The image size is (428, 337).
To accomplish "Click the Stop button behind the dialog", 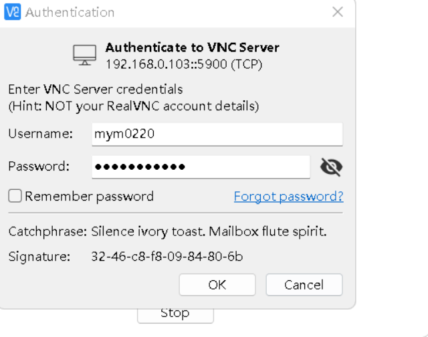I will point(175,316).
